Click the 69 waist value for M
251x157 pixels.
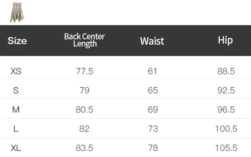tap(153, 110)
